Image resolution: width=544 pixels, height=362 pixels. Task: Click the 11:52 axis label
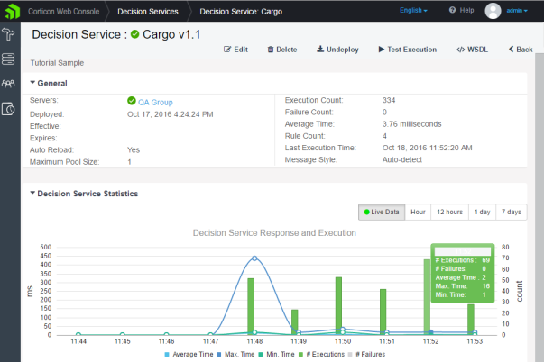(430, 341)
